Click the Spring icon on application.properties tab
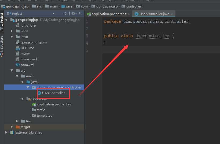Image resolution: width=220 pixels, height=144 pixels. pos(89,14)
